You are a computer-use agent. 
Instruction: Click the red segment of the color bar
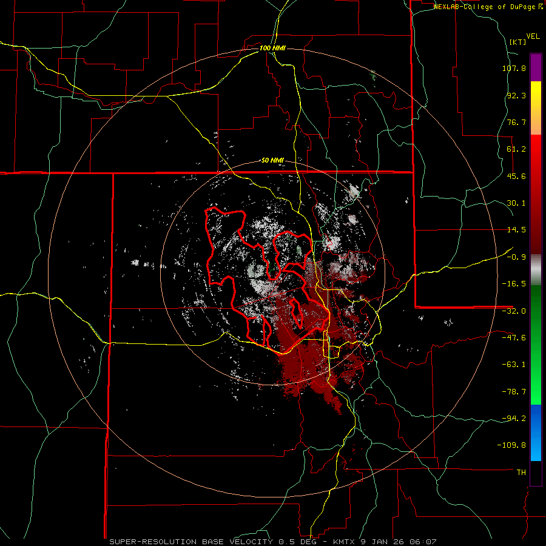[x=536, y=194]
